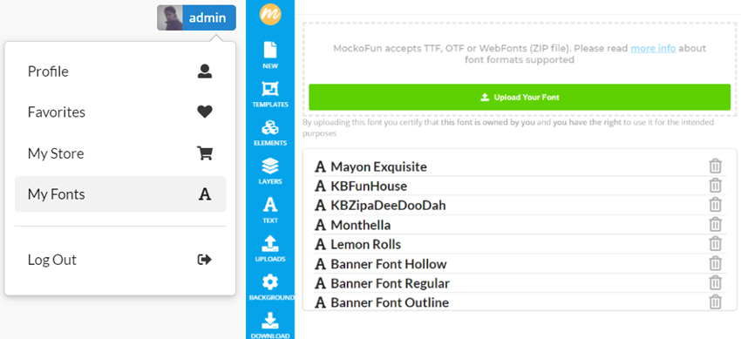Viewport: 741px width, 339px height.
Task: Delete the Banner Font Outline font
Action: point(716,302)
